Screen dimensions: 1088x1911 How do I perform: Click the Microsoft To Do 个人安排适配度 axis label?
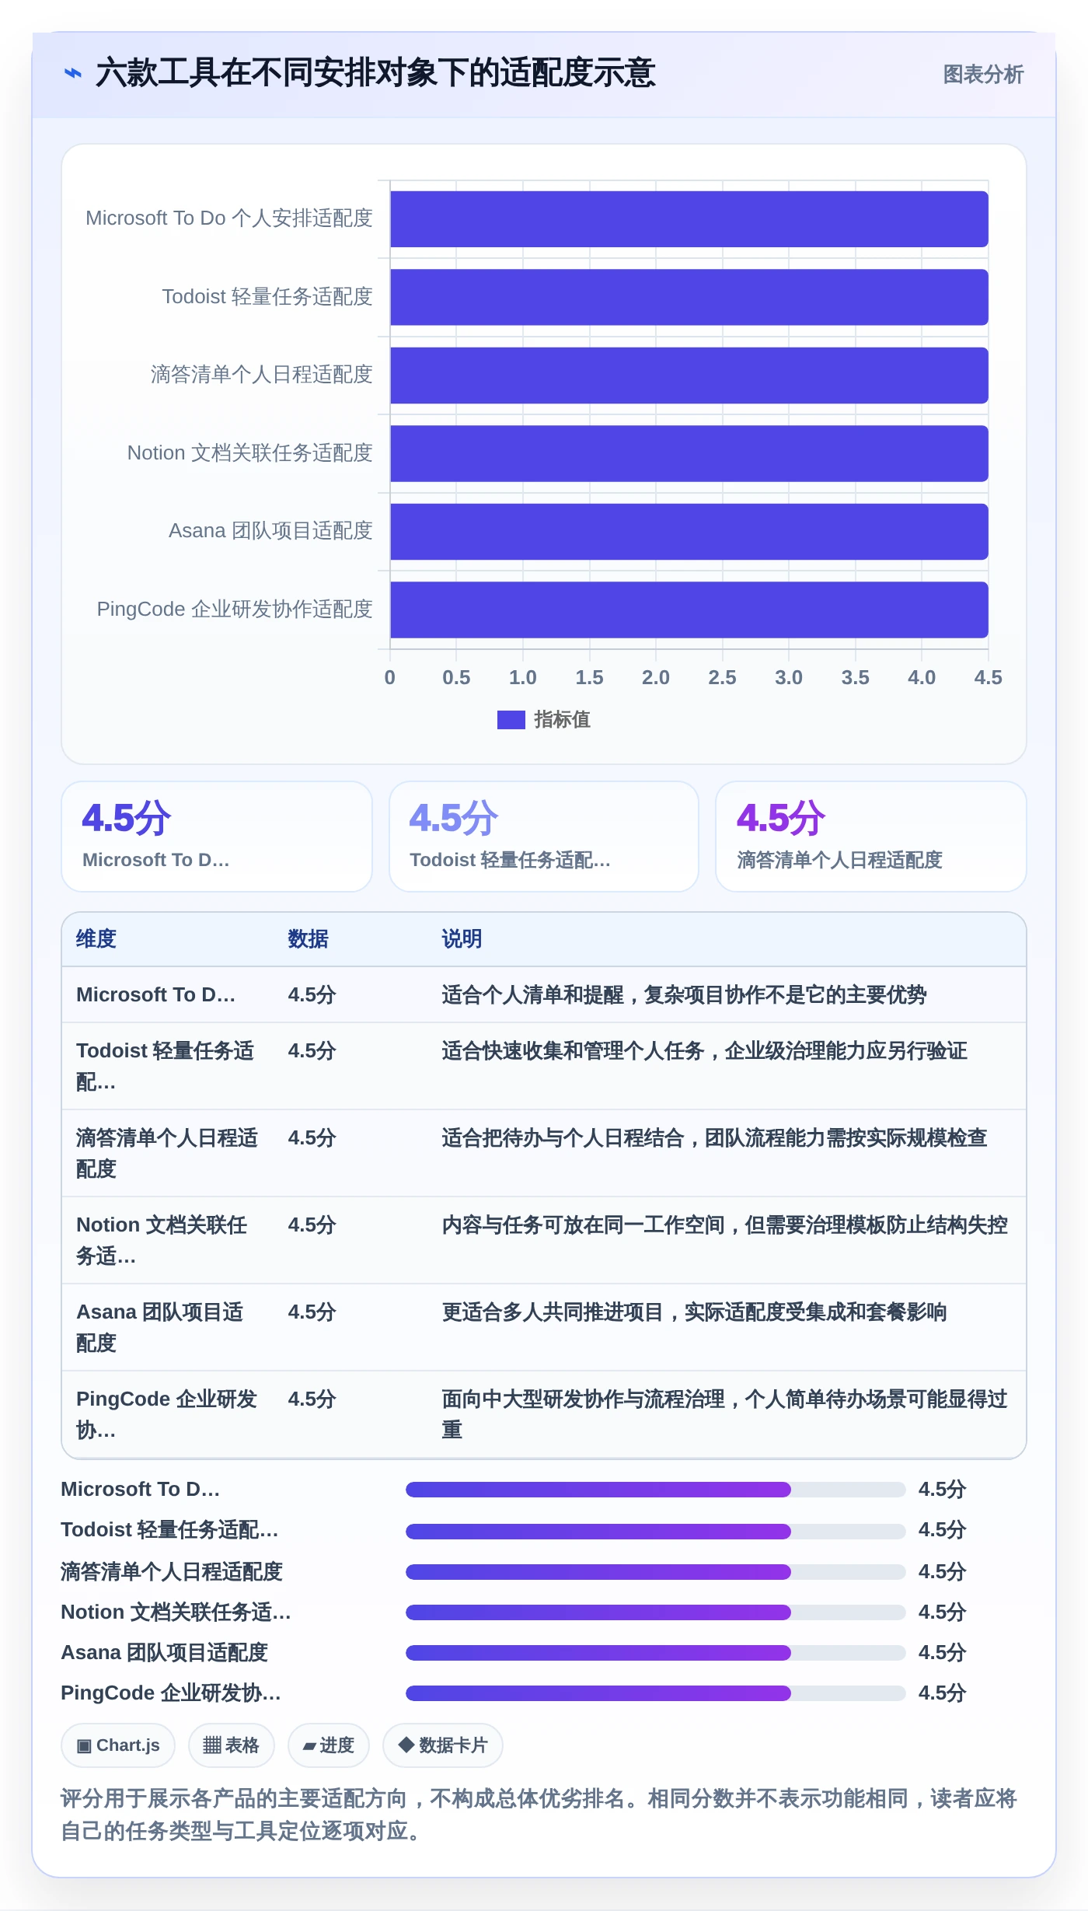[x=229, y=218]
